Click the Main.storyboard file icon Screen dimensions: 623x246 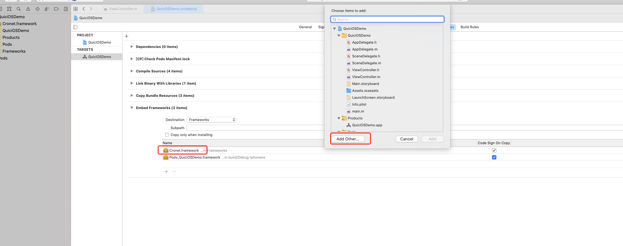pos(348,84)
